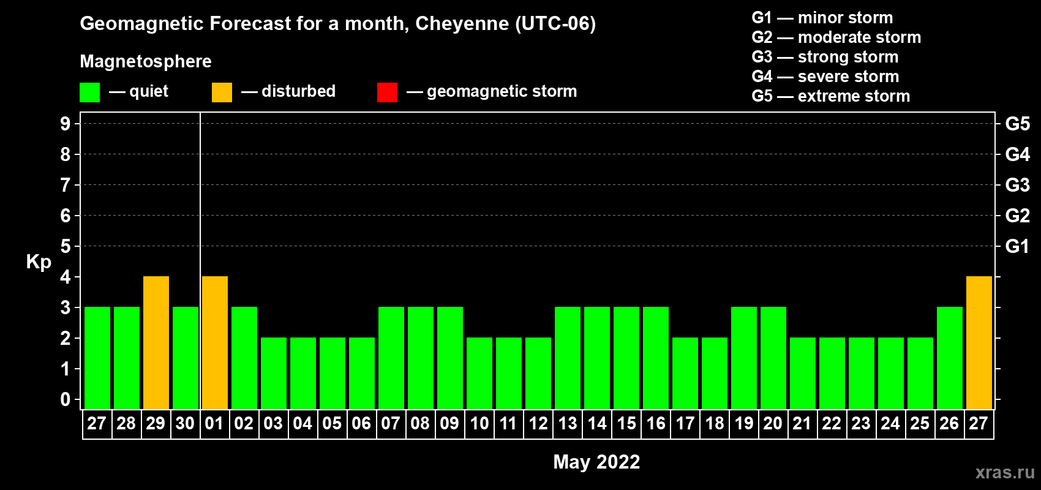
Task: Click the G1 label on right axis
Action: click(1018, 246)
